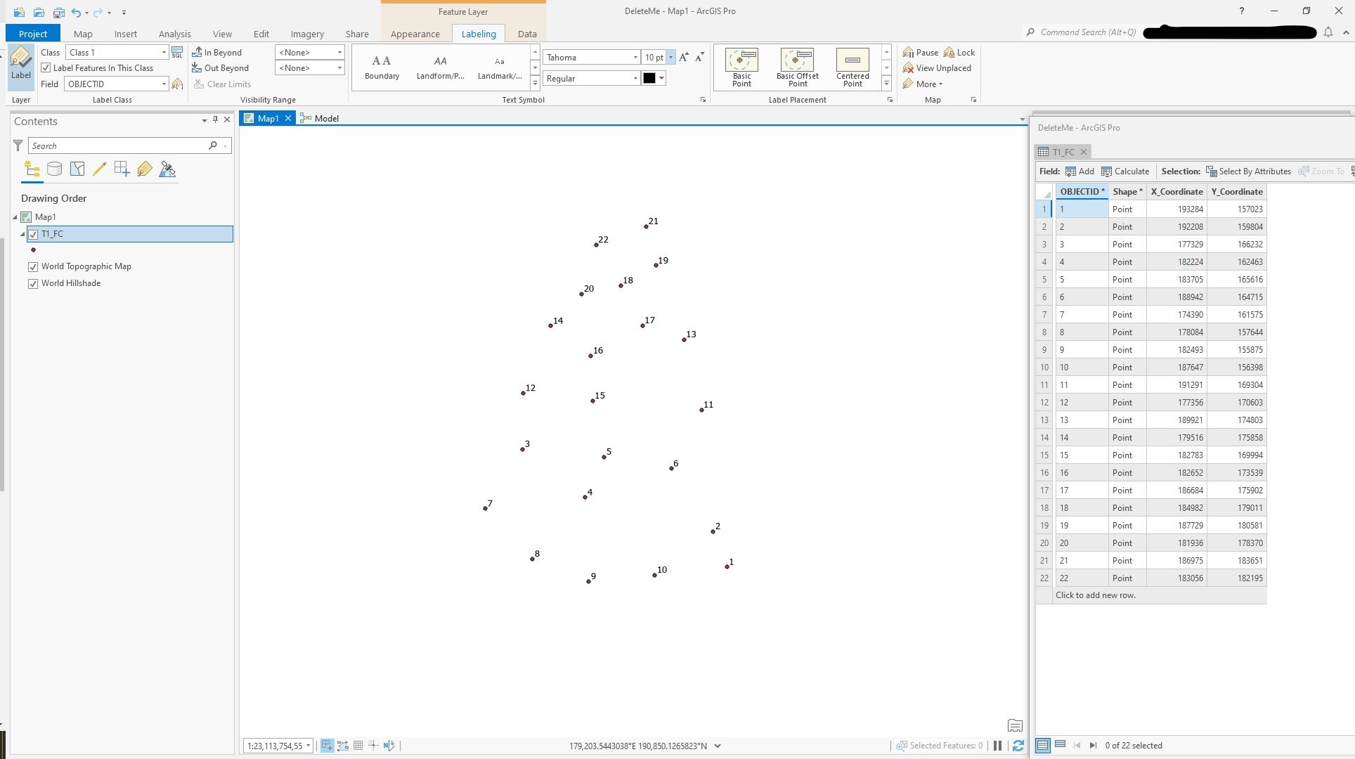Switch to the Appearance ribbon tab
Viewport: 1355px width, 759px height.
tap(415, 34)
